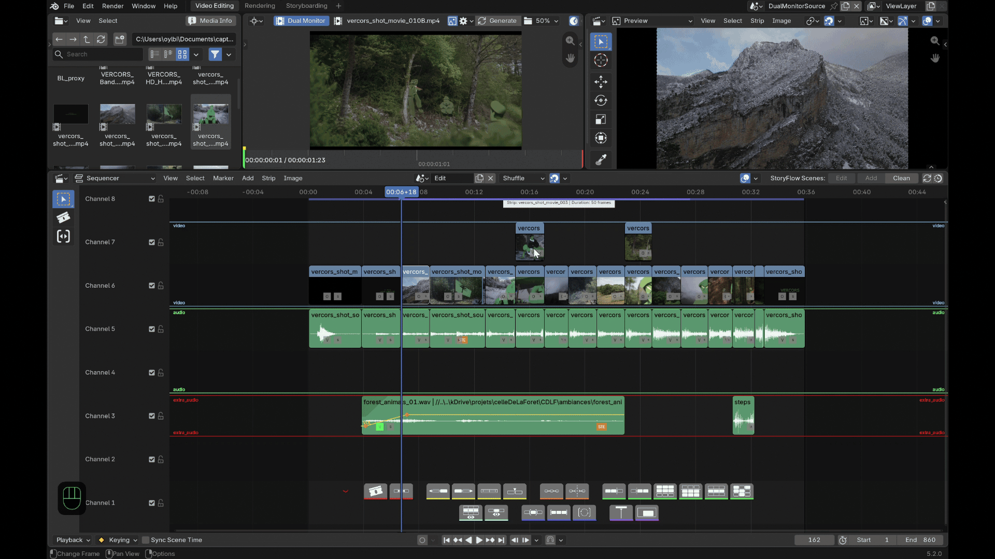
Task: Open the Shuffle overlap mode dropdown
Action: [x=523, y=178]
